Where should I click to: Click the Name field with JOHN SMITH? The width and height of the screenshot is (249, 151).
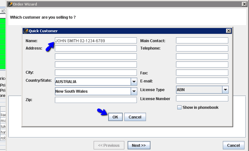[x=96, y=41]
